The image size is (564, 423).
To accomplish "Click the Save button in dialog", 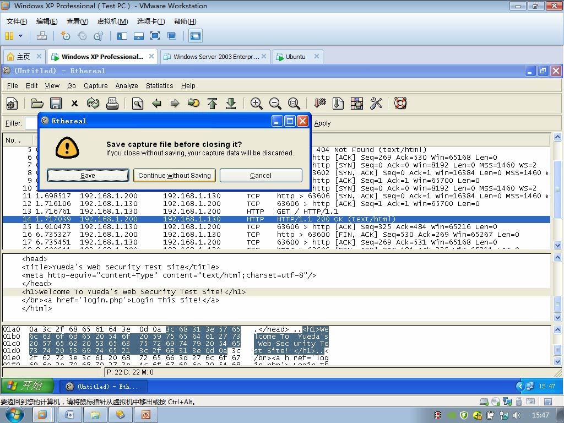I will [88, 176].
